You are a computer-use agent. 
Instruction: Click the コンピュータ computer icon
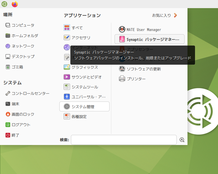pos(8,25)
